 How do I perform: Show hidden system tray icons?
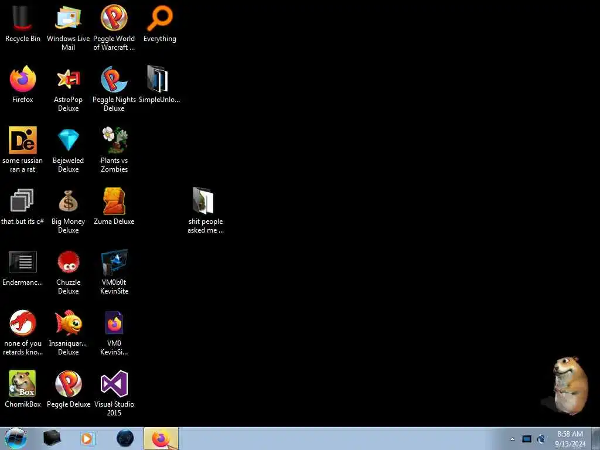[x=512, y=439]
